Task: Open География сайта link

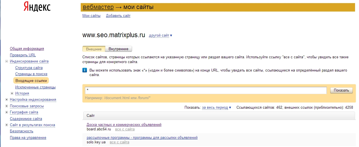Action: point(24,112)
